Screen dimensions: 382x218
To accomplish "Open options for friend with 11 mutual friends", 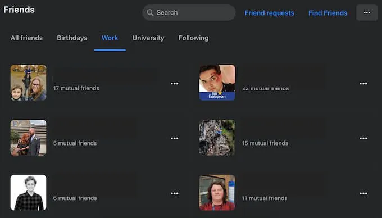I will (363, 193).
